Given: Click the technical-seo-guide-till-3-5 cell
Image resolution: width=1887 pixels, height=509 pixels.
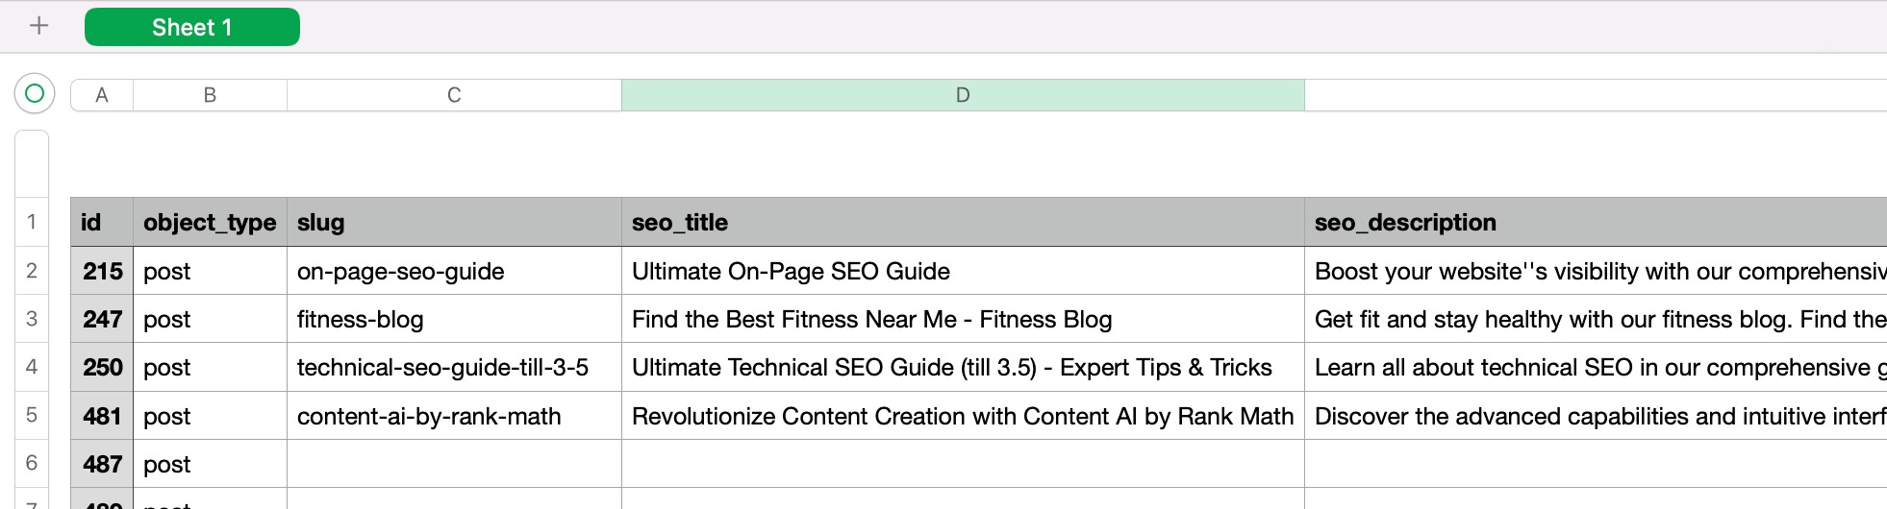Looking at the screenshot, I should (x=454, y=368).
